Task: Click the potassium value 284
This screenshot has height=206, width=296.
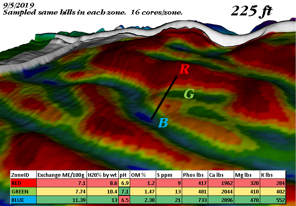Action: pyautogui.click(x=273, y=183)
